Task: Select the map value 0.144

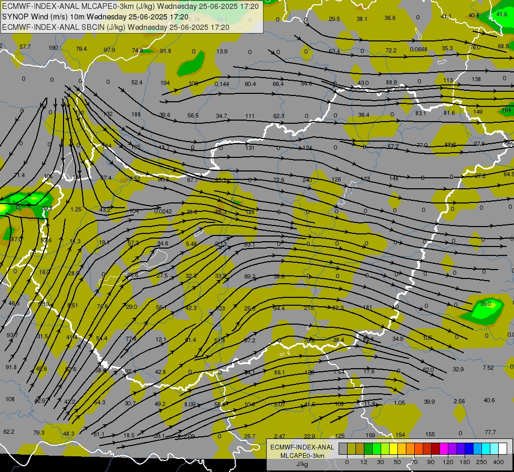Action: (x=222, y=84)
